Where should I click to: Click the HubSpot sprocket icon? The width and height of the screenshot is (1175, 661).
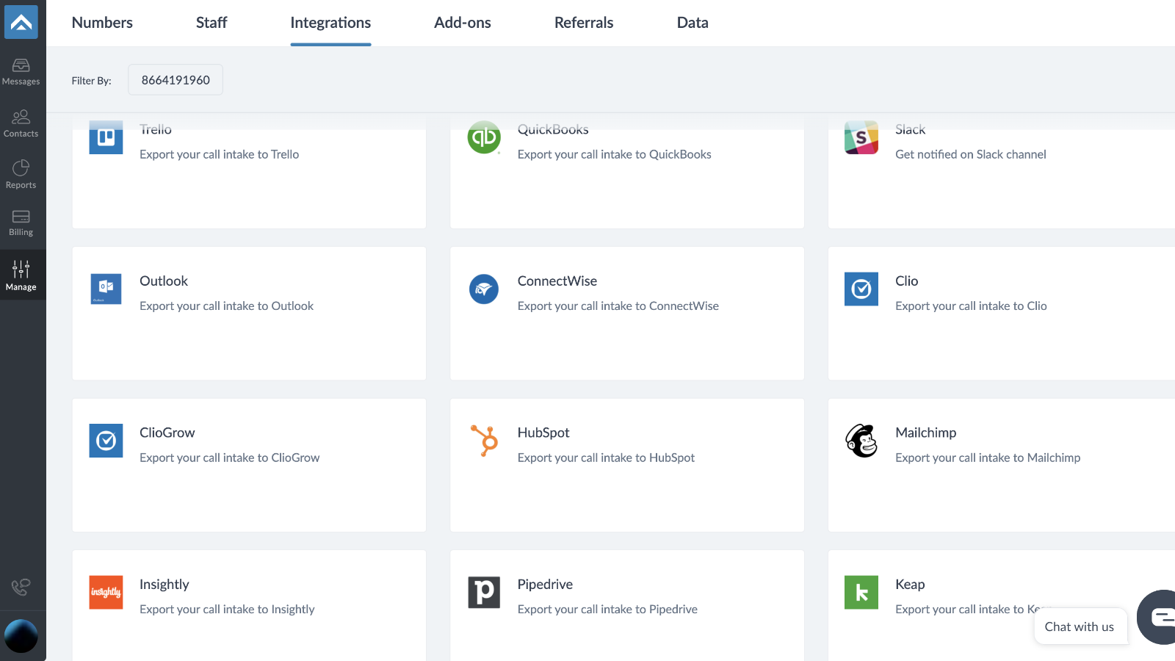click(x=484, y=441)
